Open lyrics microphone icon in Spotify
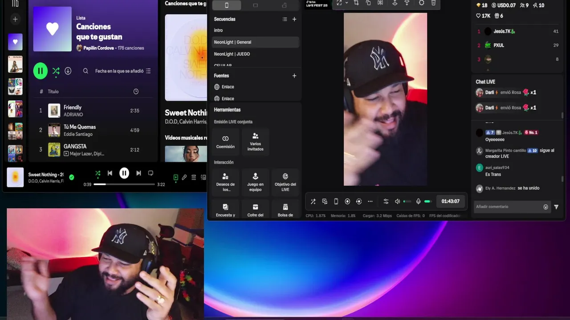This screenshot has width=570, height=320. click(x=184, y=177)
